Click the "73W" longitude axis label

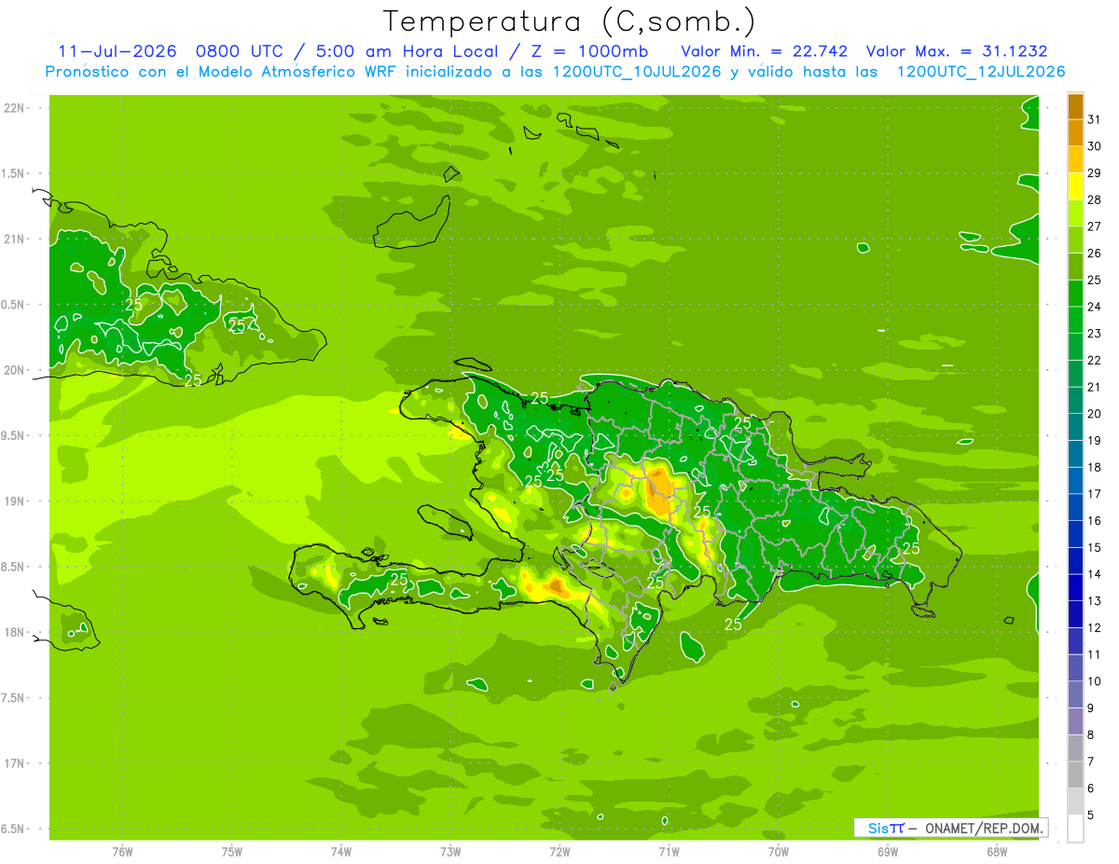point(450,852)
